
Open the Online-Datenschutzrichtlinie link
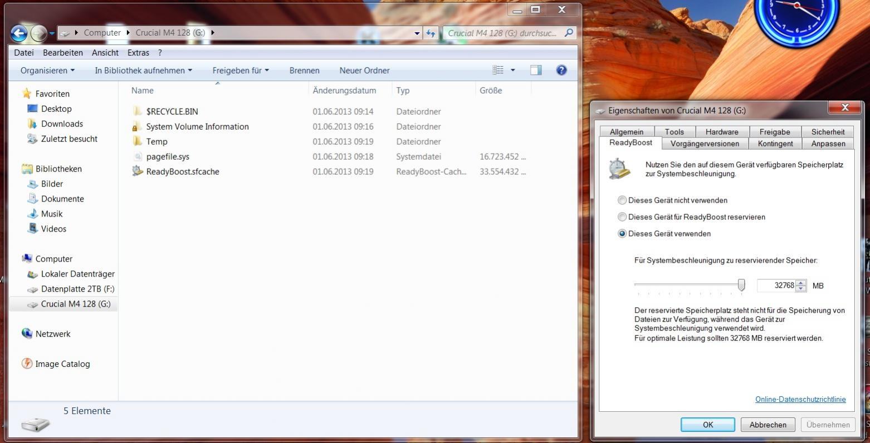[x=800, y=399]
